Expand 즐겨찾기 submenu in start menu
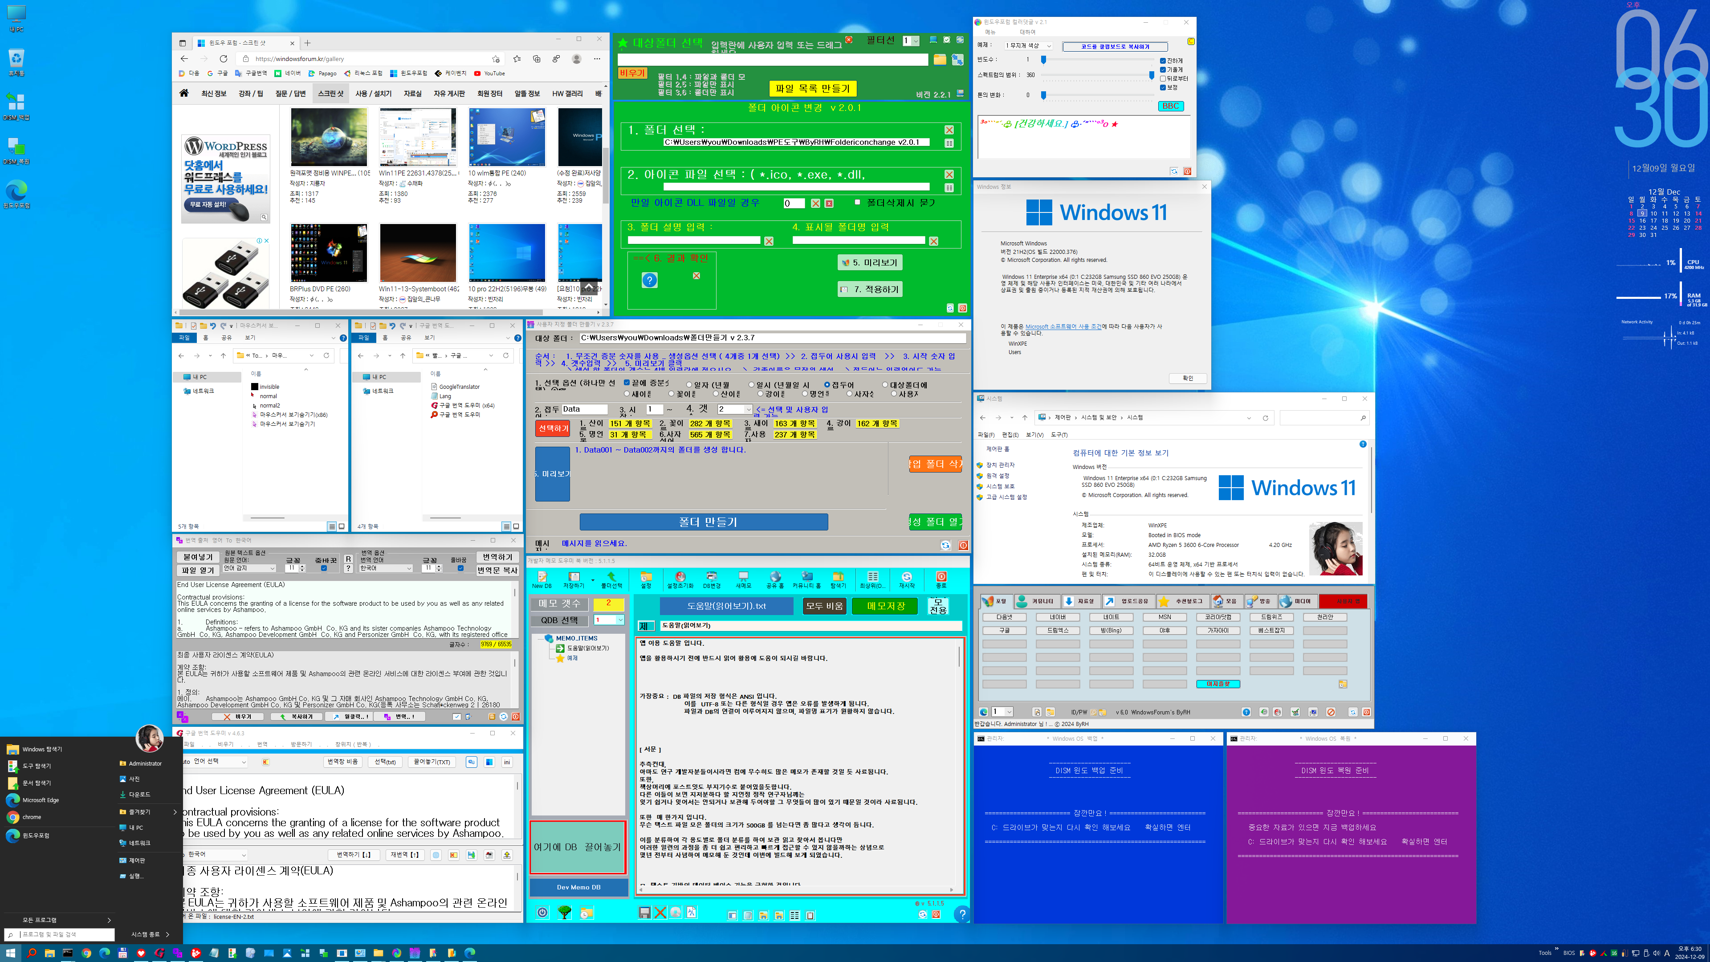This screenshot has width=1710, height=962. pos(147,811)
